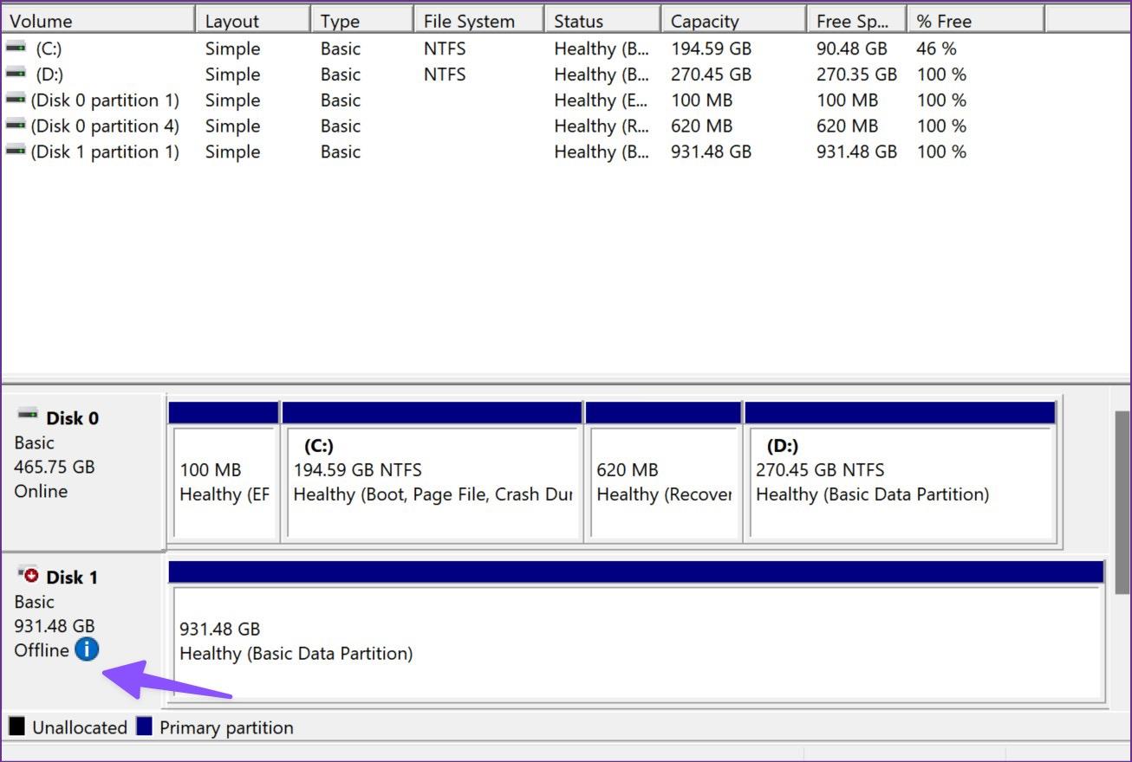Viewport: 1132px width, 762px height.
Task: Click Disk 1 partition 1 volume icon
Action: click(x=16, y=152)
